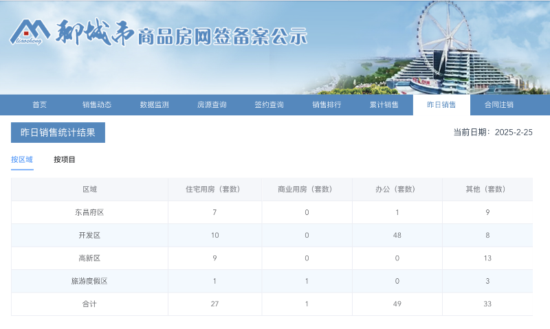Switch to the 按项目 tab
The height and width of the screenshot is (329, 550).
(65, 160)
